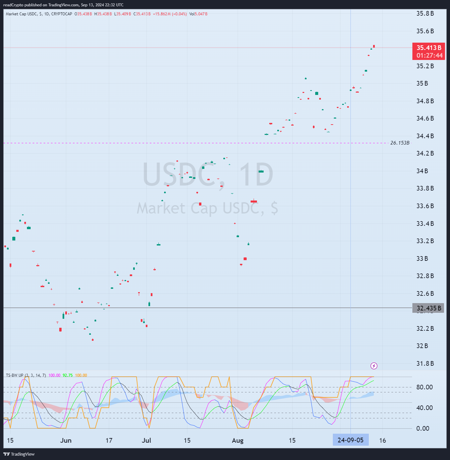This screenshot has height=460, width=450.
Task: Click the 32.6 B price axis label
Action: tap(425, 293)
